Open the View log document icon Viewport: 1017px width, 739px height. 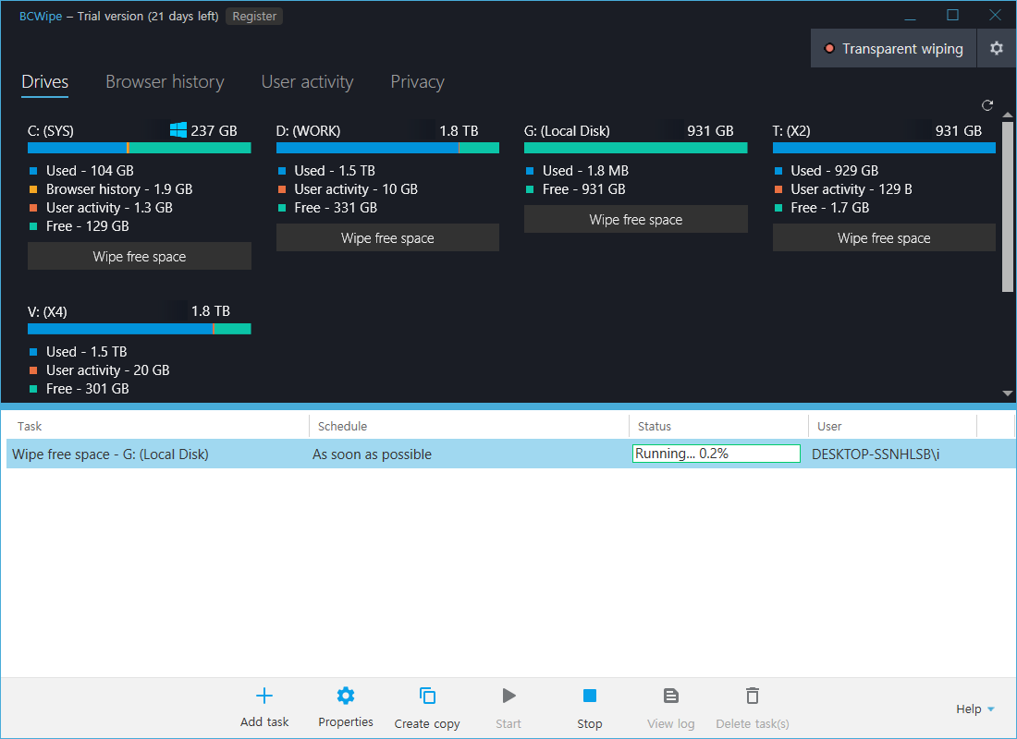coord(670,696)
